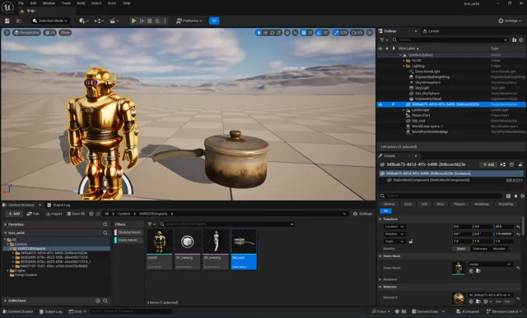
Task: Click the Unreal Engine logo icon
Action: (7, 7)
